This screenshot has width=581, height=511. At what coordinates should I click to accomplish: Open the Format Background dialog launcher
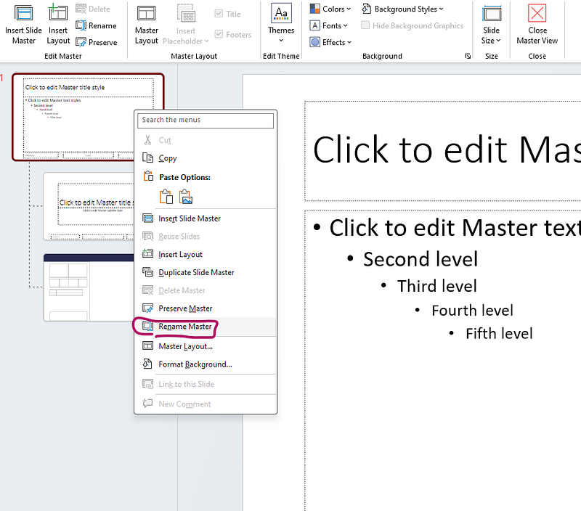[x=468, y=56]
